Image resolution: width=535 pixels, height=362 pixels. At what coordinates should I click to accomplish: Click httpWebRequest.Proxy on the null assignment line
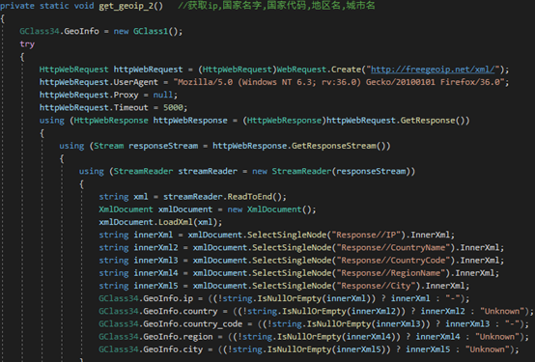coord(89,95)
